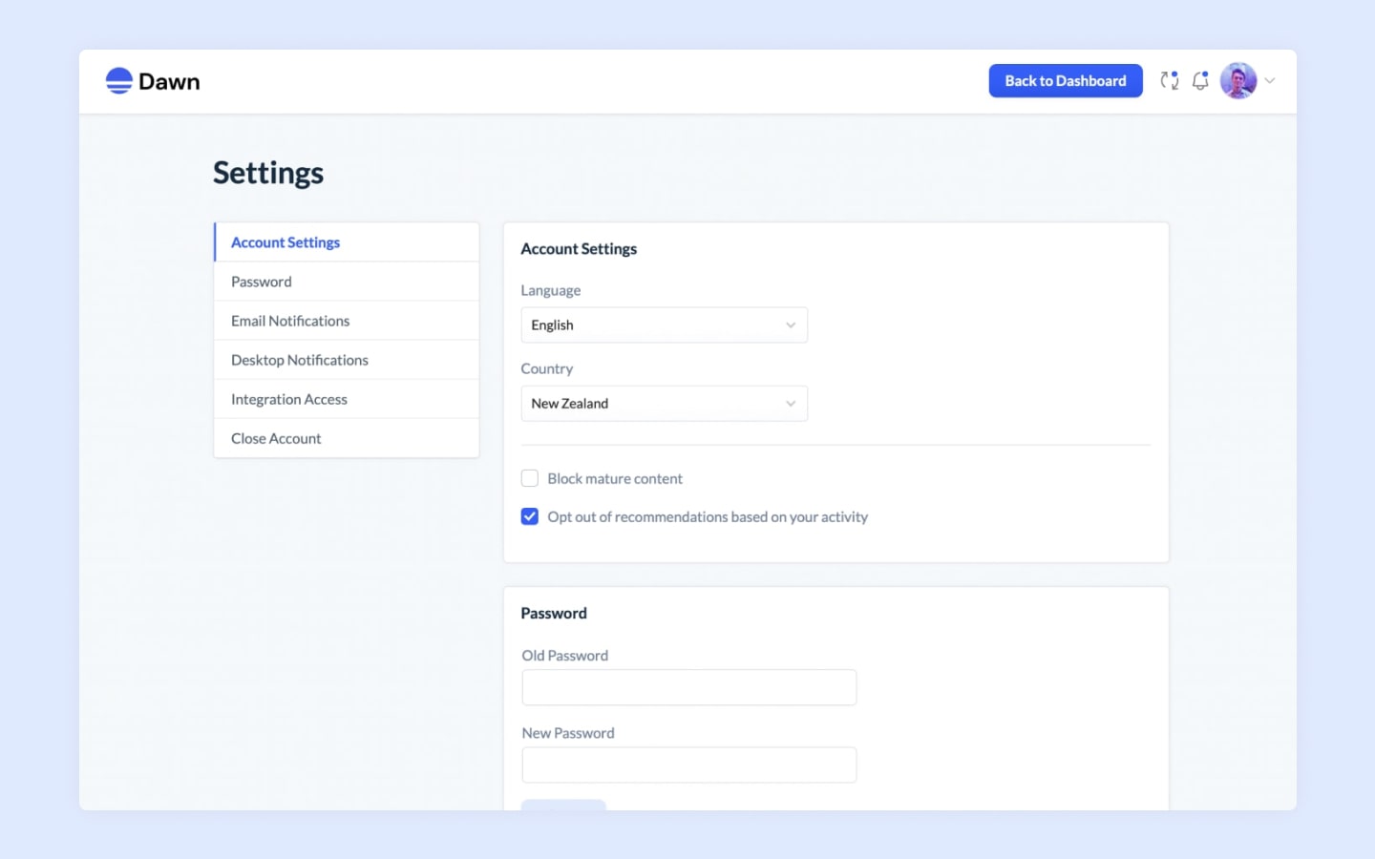
Task: Open the Country dropdown showing New Zealand
Action: pyautogui.click(x=664, y=403)
